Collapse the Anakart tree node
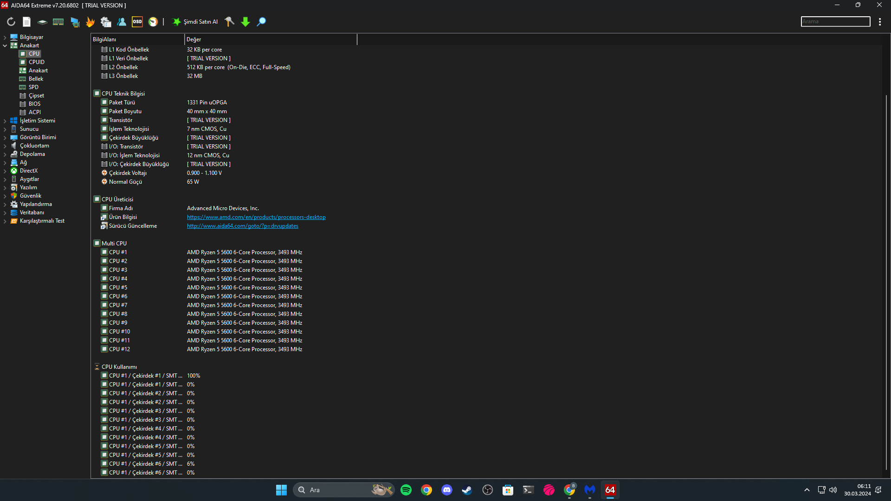891x501 pixels. 5,45
